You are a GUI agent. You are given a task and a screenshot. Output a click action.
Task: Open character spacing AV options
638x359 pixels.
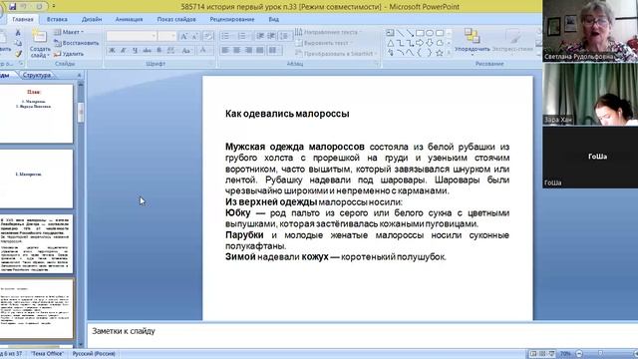point(171,51)
